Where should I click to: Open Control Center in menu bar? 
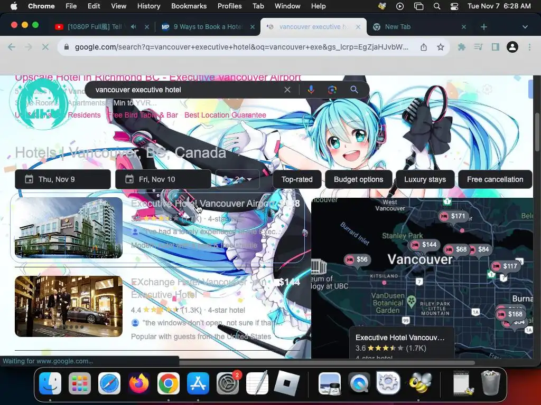454,6
